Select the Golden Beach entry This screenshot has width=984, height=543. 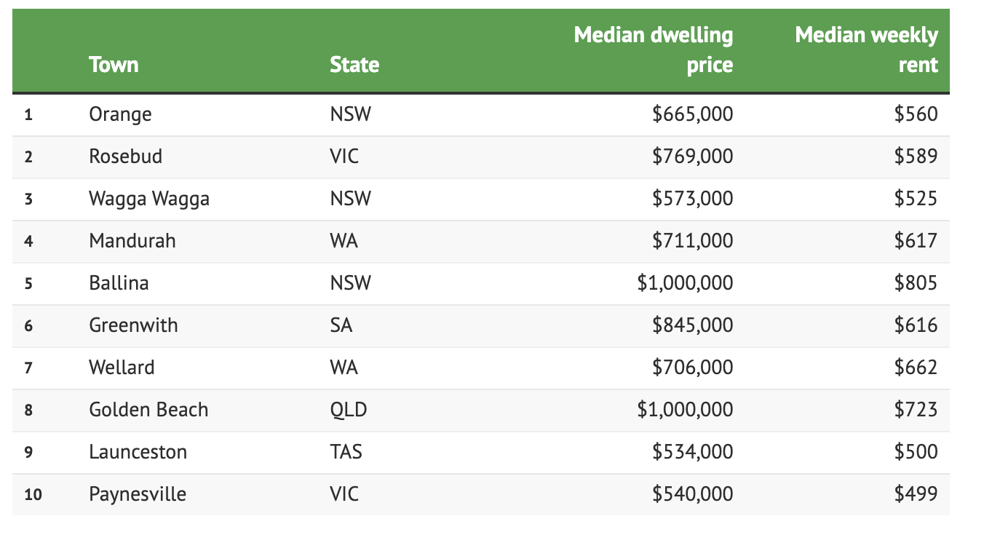148,410
